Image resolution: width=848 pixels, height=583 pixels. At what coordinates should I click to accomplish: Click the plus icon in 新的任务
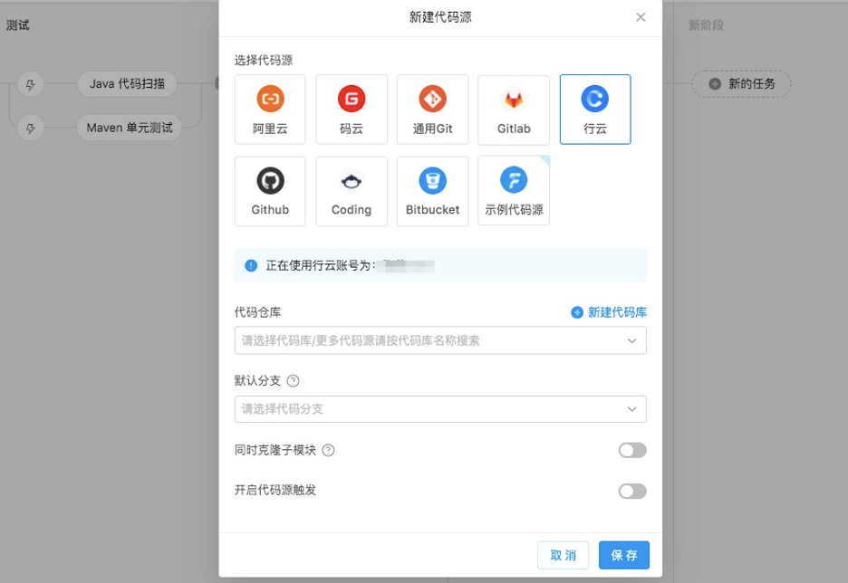715,84
